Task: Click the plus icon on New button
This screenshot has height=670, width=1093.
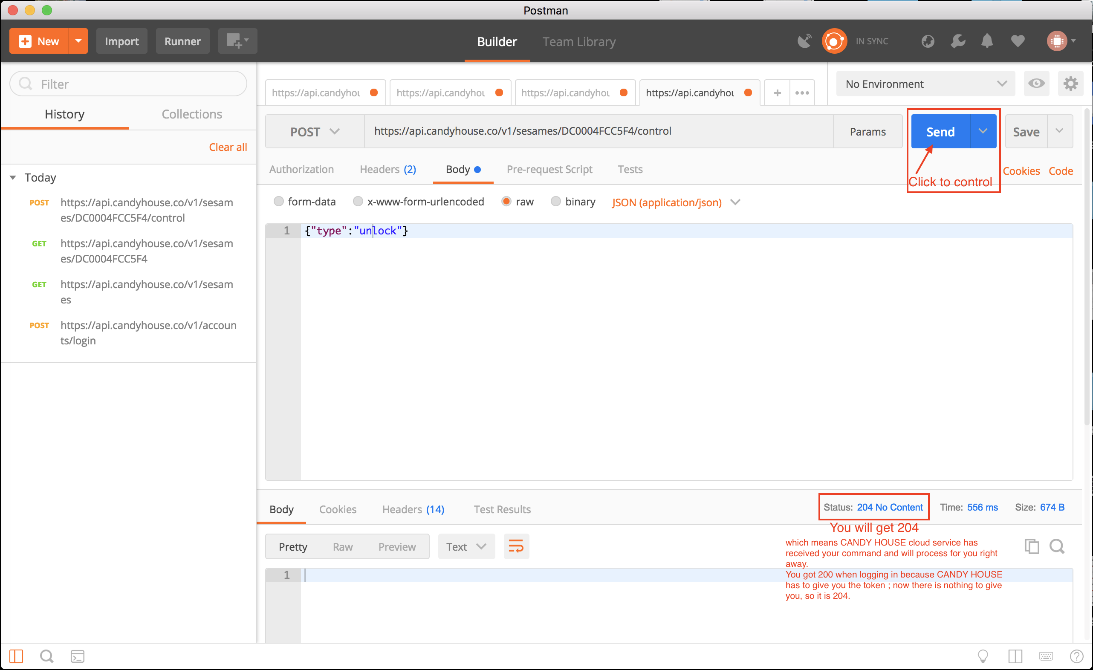Action: coord(25,41)
